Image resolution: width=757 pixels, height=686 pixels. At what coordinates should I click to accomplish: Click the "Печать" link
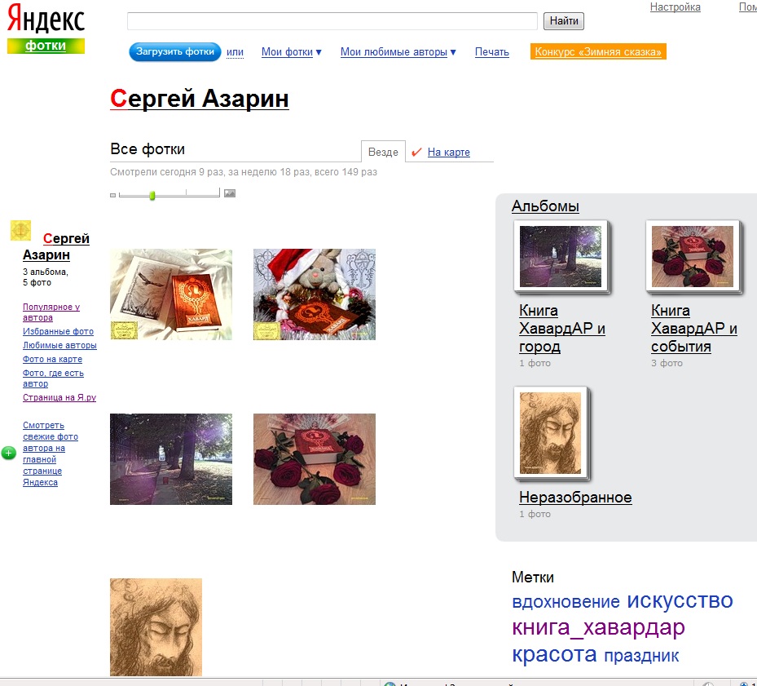pos(491,51)
